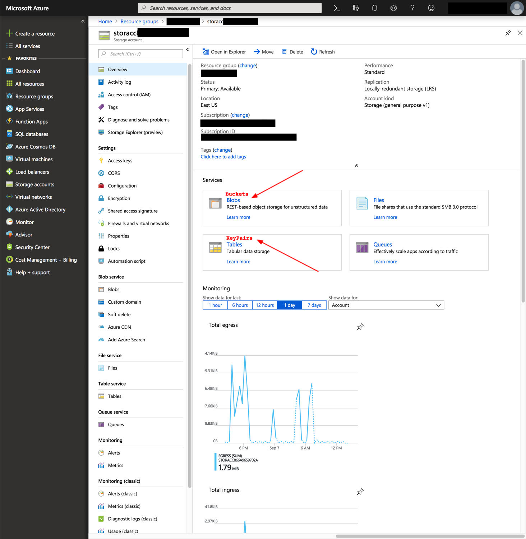
Task: Collapse the left Azure sidebar
Action: (83, 21)
